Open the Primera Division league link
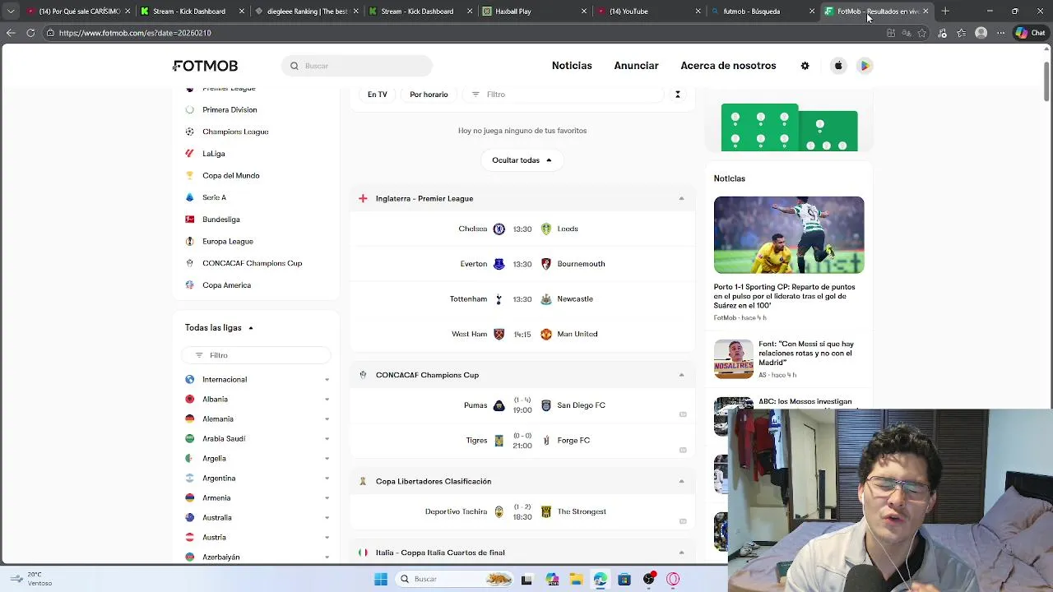 pos(230,109)
